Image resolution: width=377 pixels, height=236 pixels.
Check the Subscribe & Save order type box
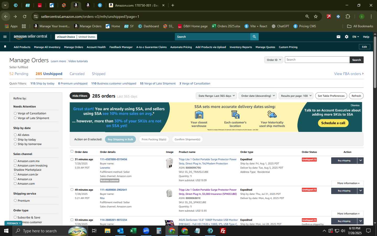15,217
